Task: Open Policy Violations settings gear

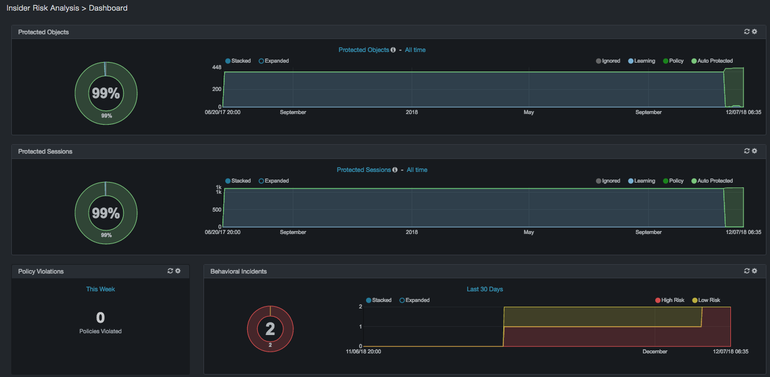Action: coord(178,271)
